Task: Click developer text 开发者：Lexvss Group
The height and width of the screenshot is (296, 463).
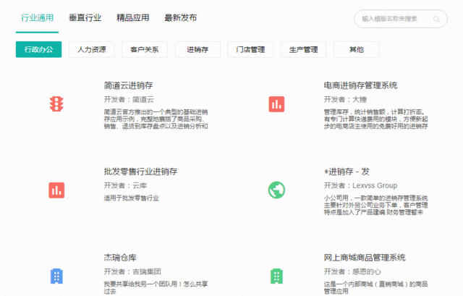Action: click(x=360, y=185)
